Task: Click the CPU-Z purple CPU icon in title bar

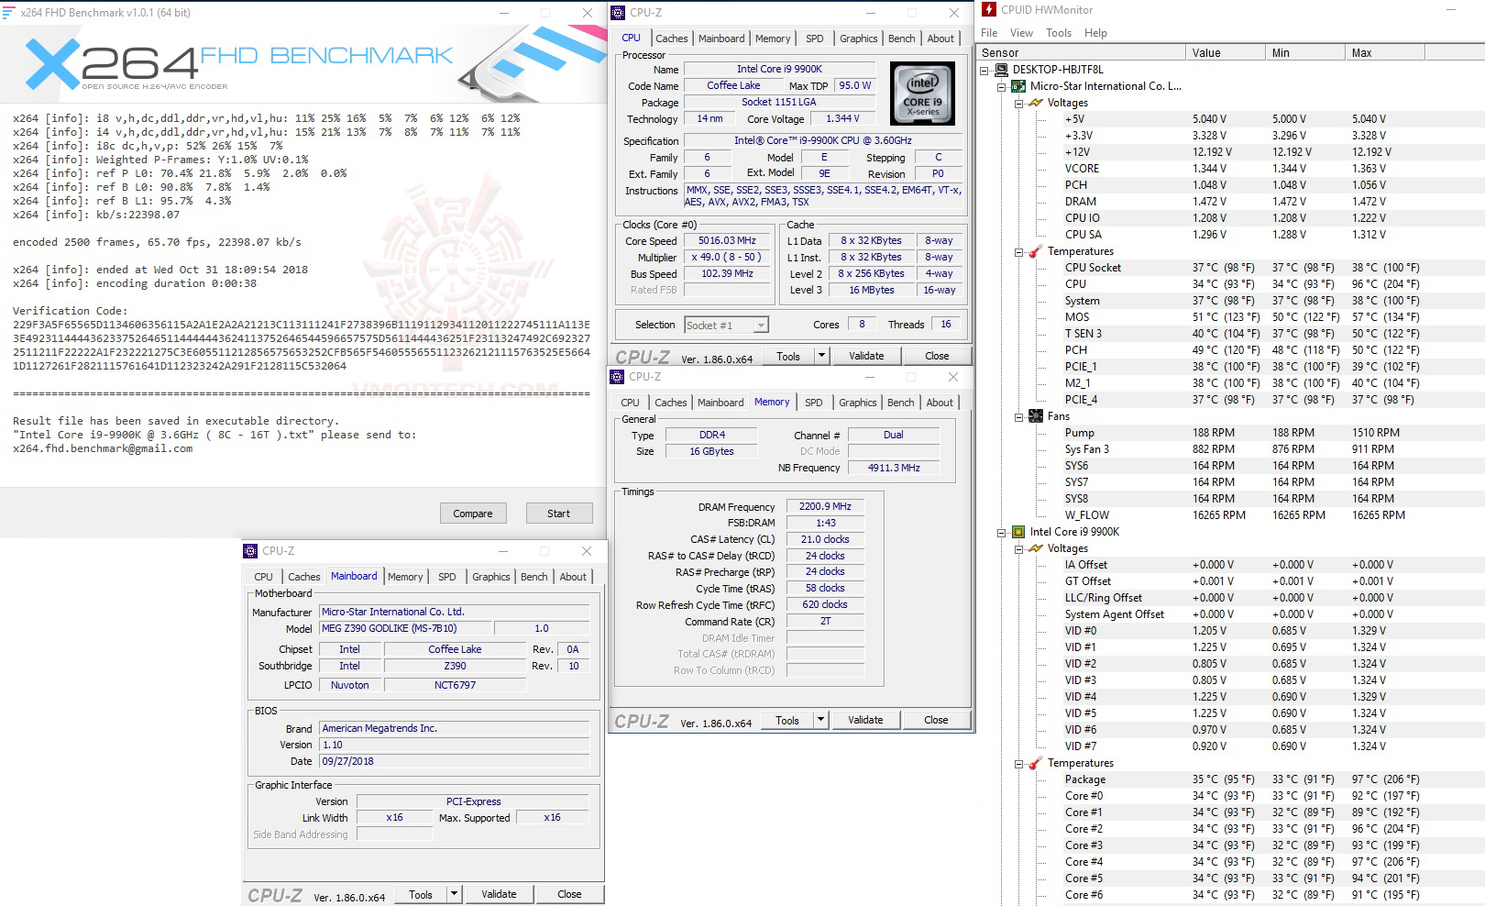Action: tap(620, 12)
